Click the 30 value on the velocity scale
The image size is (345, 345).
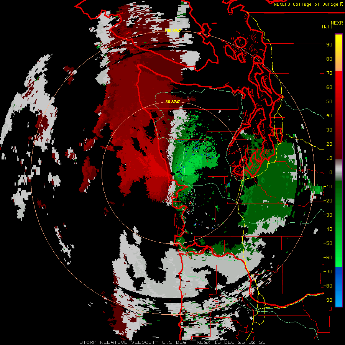pyautogui.click(x=329, y=130)
